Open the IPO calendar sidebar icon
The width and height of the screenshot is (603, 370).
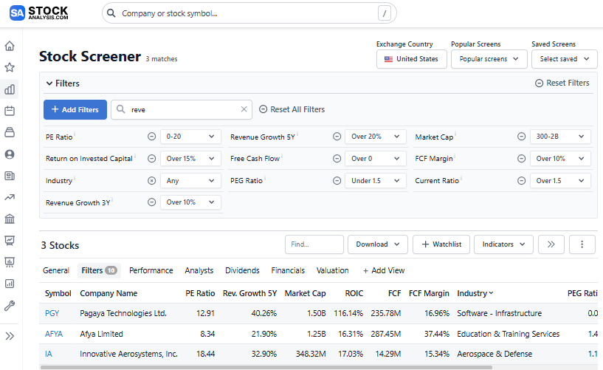coord(10,112)
